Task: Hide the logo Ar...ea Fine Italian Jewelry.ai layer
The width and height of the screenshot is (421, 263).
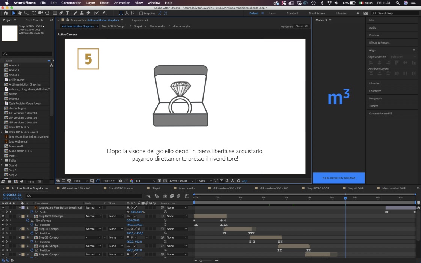Action: click(3, 208)
